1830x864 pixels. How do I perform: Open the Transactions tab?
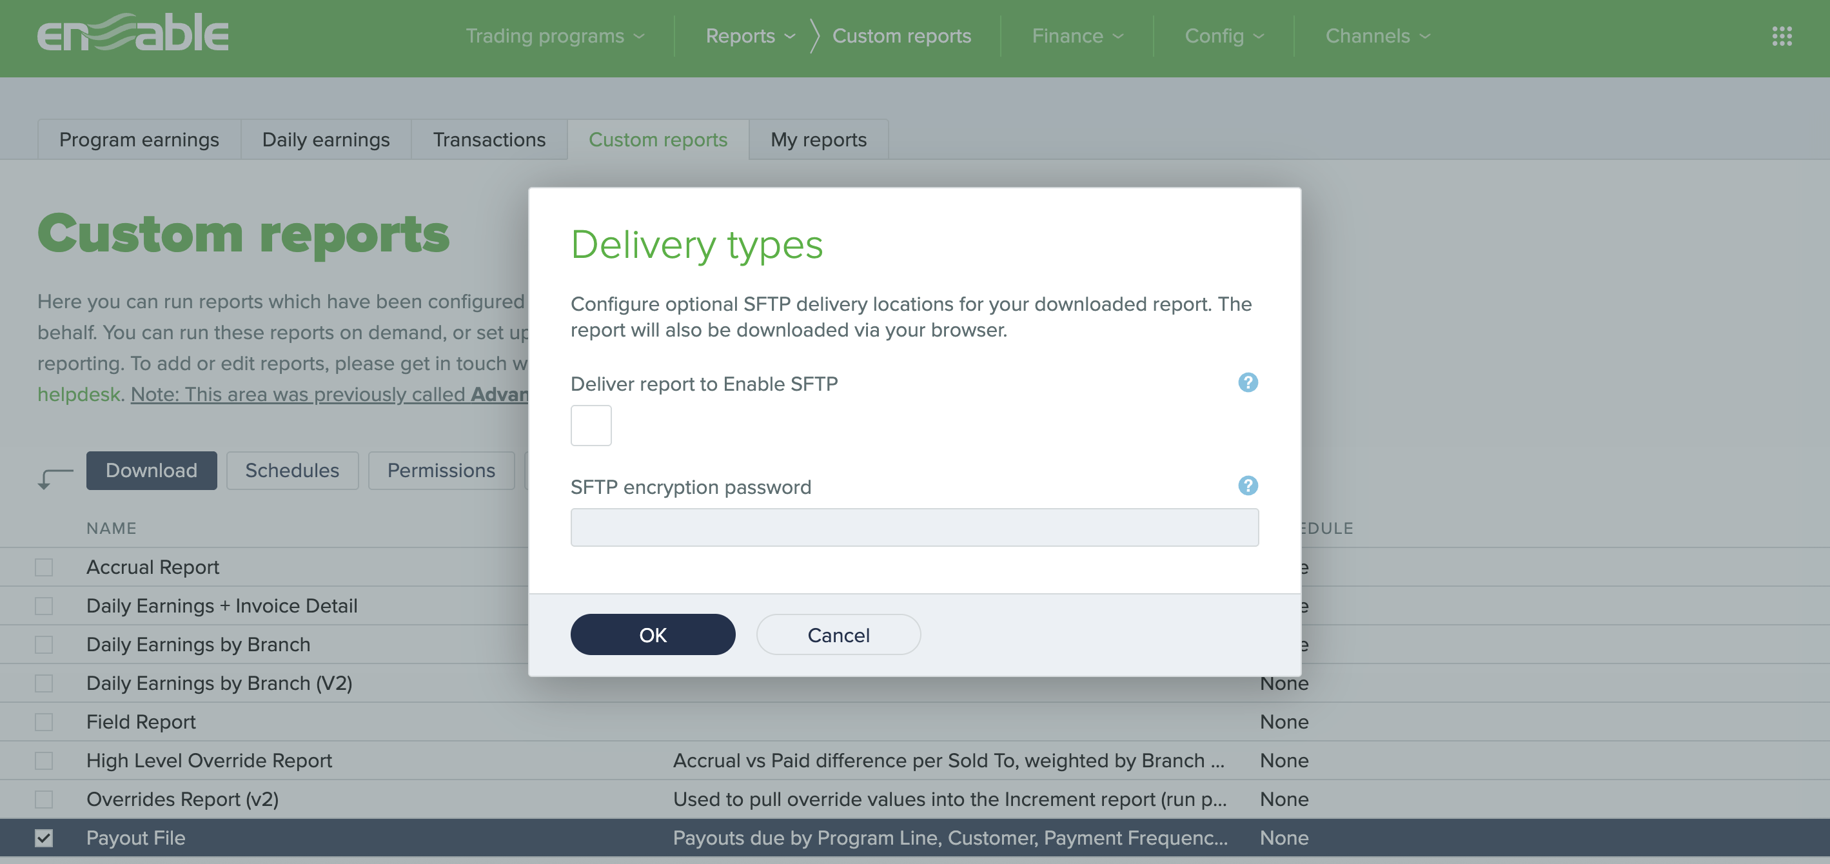pyautogui.click(x=489, y=139)
